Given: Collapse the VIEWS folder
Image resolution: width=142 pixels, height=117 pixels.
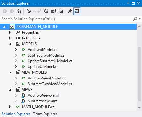Looking at the screenshot, I should click(x=10, y=90).
